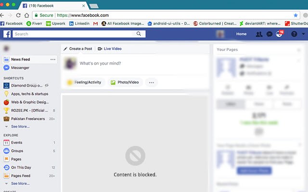The width and height of the screenshot is (308, 192).
Task: Open the help question mark icon
Action: click(294, 34)
